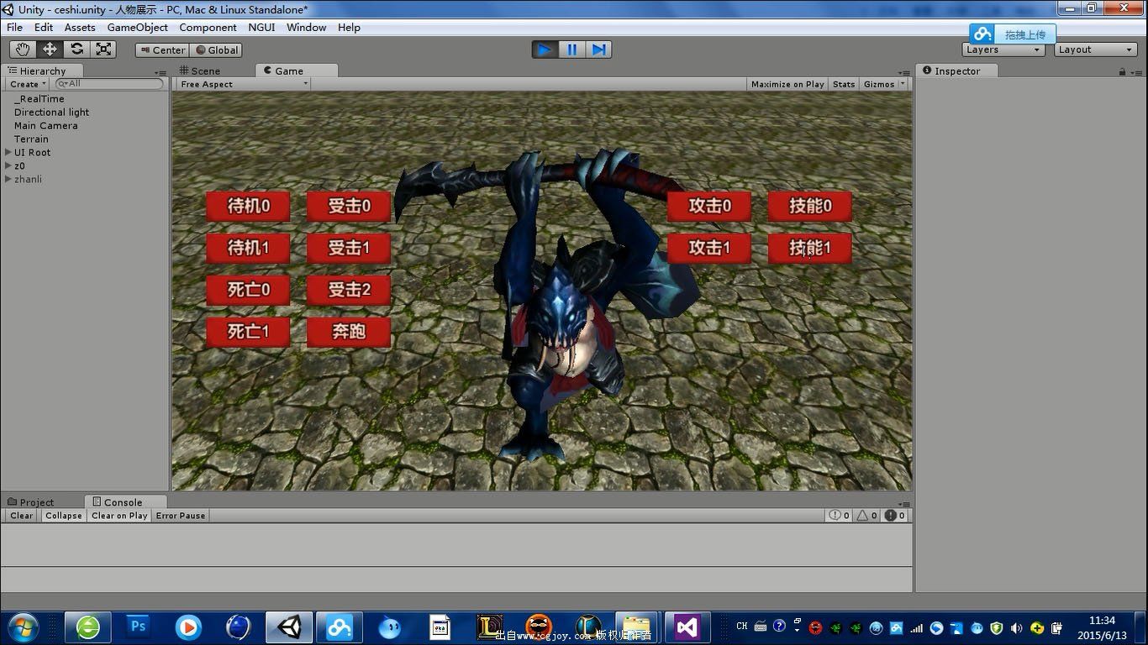Open the Gizmos dropdown

click(x=884, y=84)
